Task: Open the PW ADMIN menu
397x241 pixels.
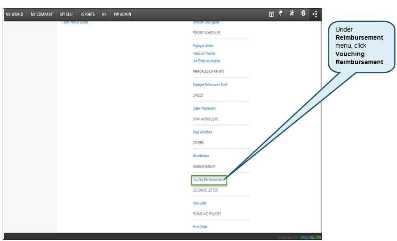Action: (122, 14)
